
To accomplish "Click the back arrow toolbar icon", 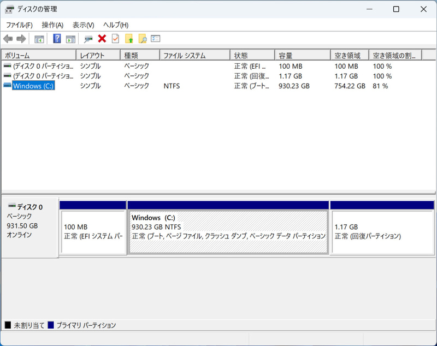I will coord(8,39).
